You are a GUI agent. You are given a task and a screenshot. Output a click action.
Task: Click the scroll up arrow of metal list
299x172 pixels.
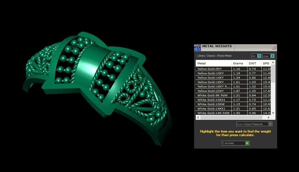(273, 62)
